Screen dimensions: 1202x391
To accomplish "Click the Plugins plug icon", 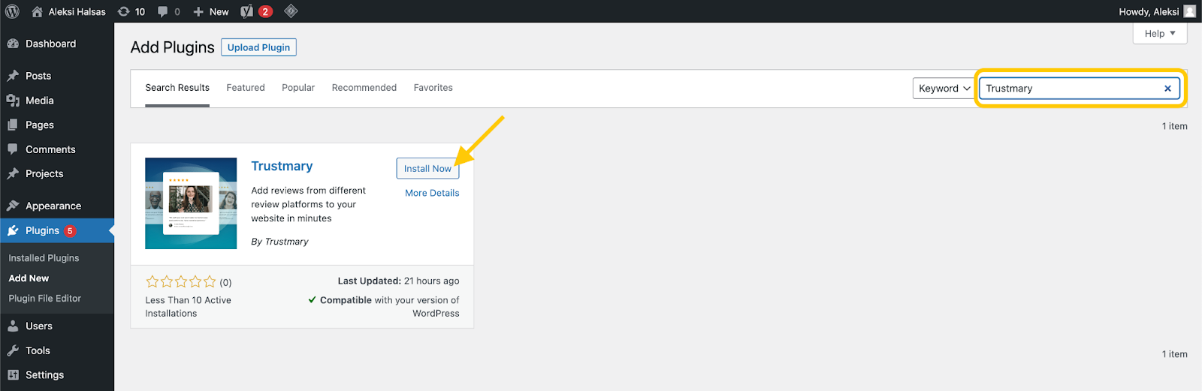I will [13, 230].
